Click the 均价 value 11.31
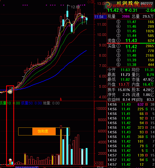This screenshot has width=155, height=168. pyautogui.click(x=149, y=70)
